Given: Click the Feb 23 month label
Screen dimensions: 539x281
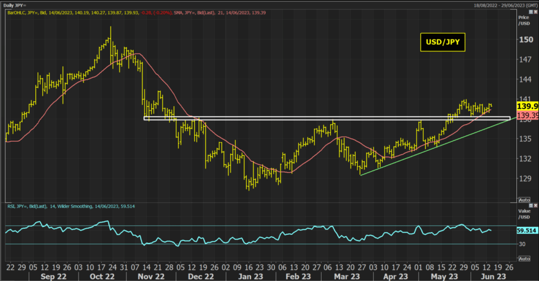Looking at the screenshot, I should click(298, 277).
